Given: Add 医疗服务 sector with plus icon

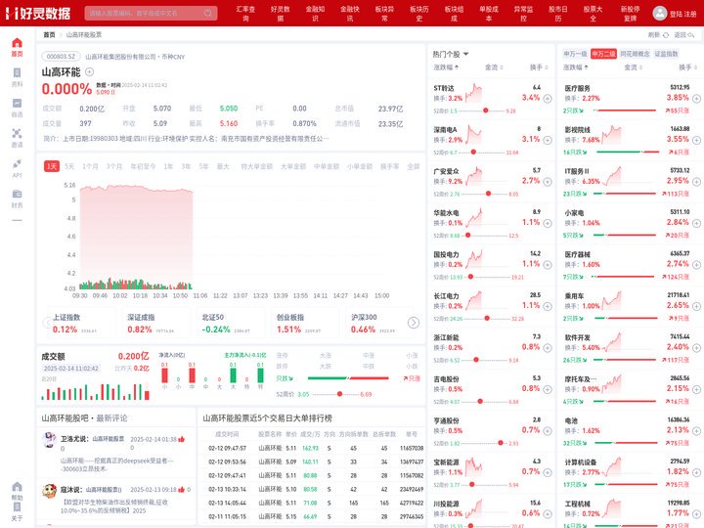Looking at the screenshot, I should click(x=696, y=99).
